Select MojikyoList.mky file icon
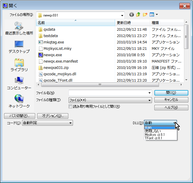 point(40,49)
